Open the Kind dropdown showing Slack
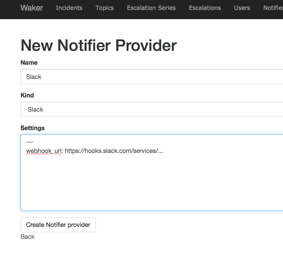This screenshot has width=283, height=255. click(152, 109)
